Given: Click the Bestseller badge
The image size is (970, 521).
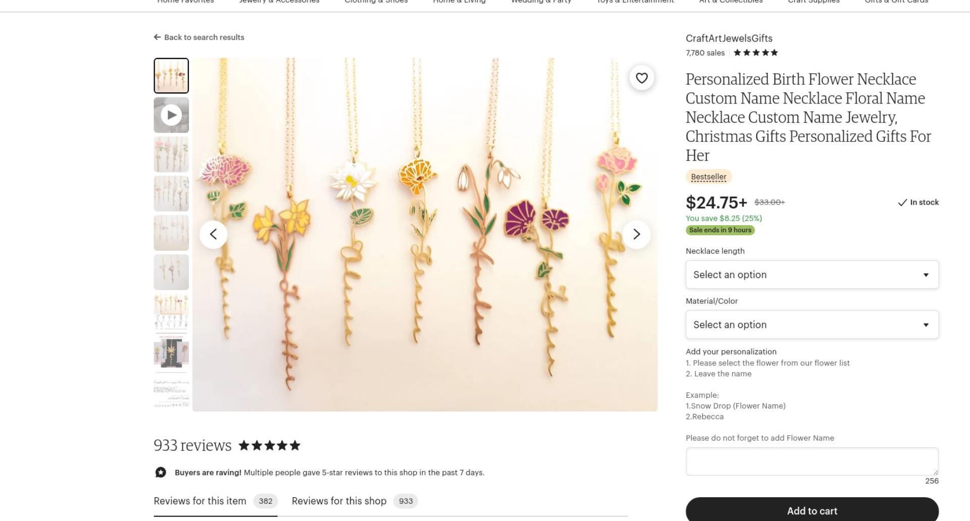Looking at the screenshot, I should click(x=709, y=177).
